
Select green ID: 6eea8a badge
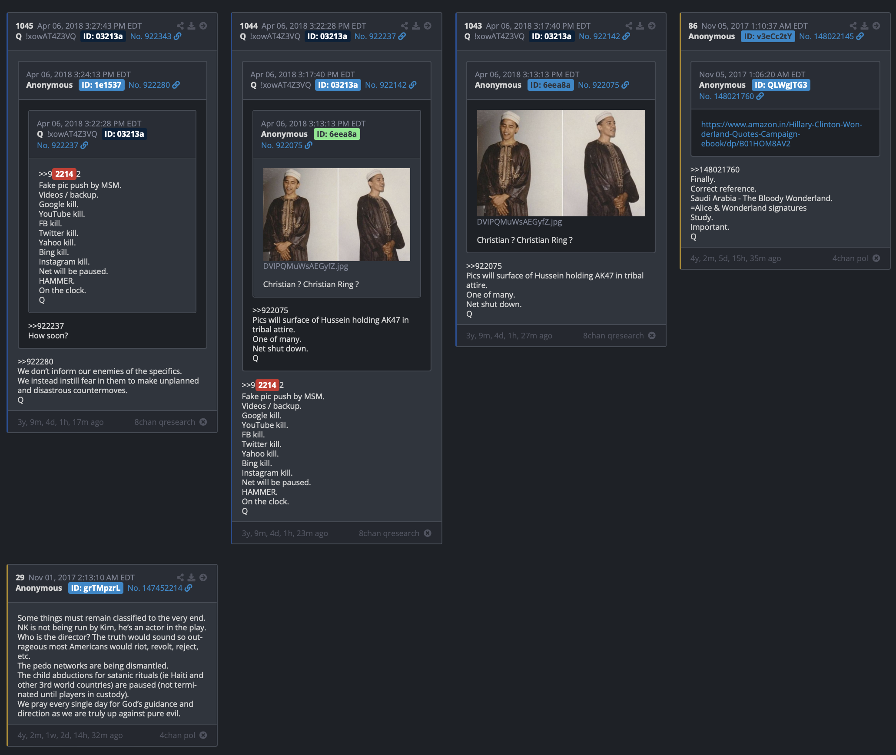337,134
